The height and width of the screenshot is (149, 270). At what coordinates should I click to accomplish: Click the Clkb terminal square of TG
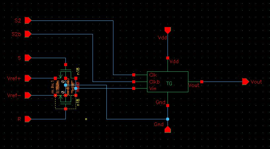coord(134,82)
